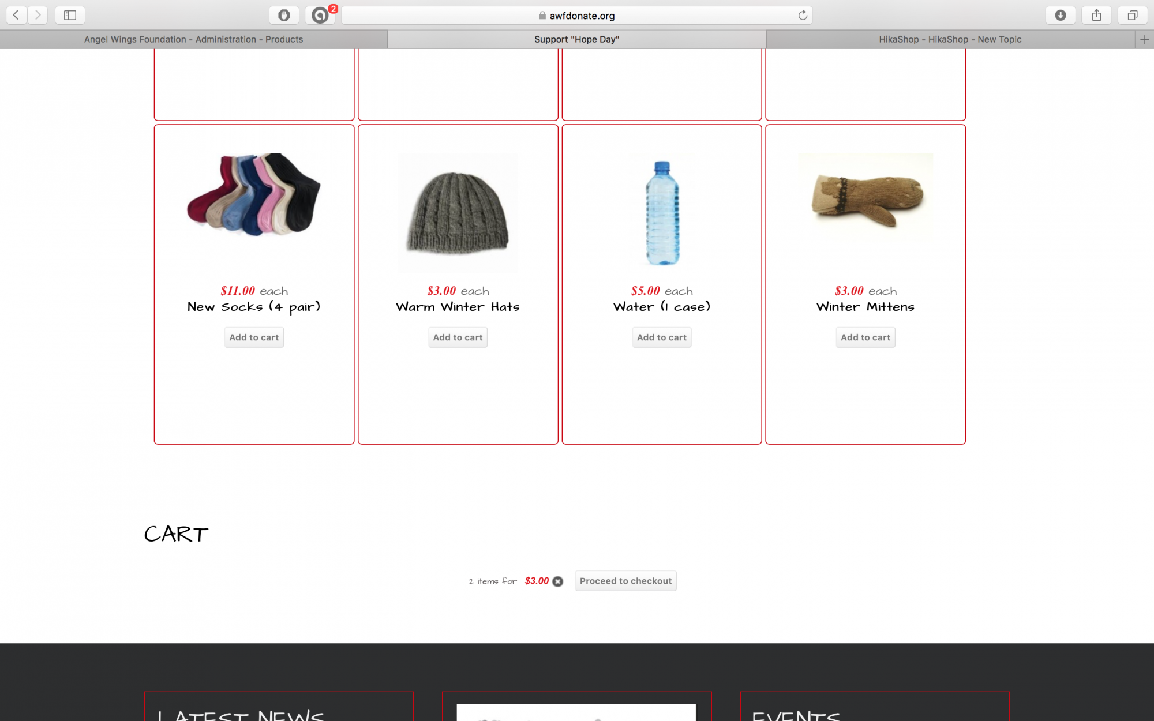1154x721 pixels.
Task: Add Water case to cart
Action: click(x=662, y=337)
